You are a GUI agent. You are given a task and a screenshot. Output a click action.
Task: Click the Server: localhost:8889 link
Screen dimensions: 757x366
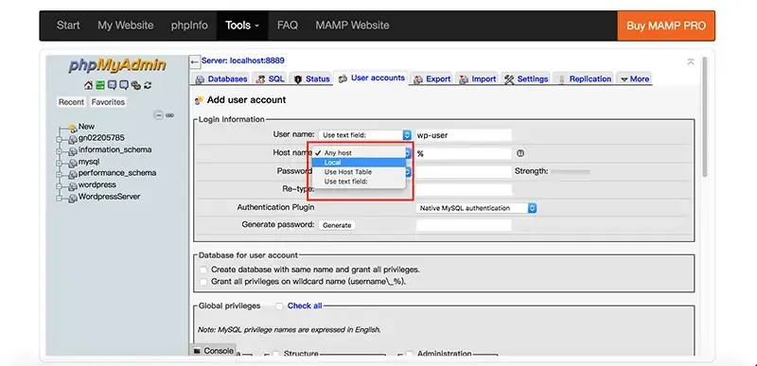tap(243, 61)
